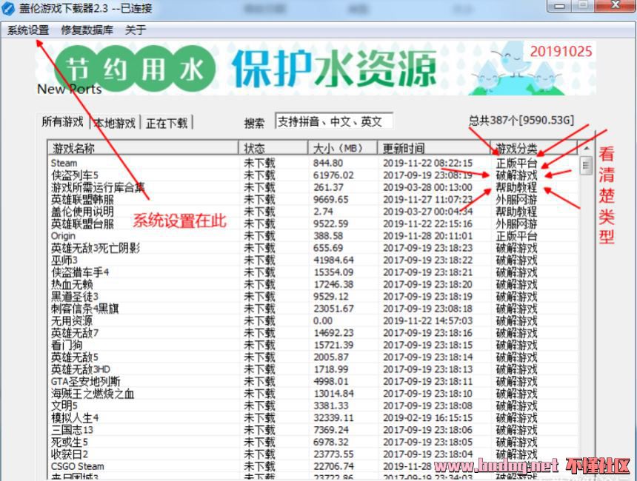This screenshot has height=481, width=637.
Task: Switch to the 正在下载 tab
Action: [167, 123]
